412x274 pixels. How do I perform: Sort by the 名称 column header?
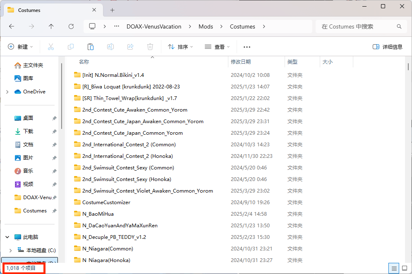(x=84, y=62)
